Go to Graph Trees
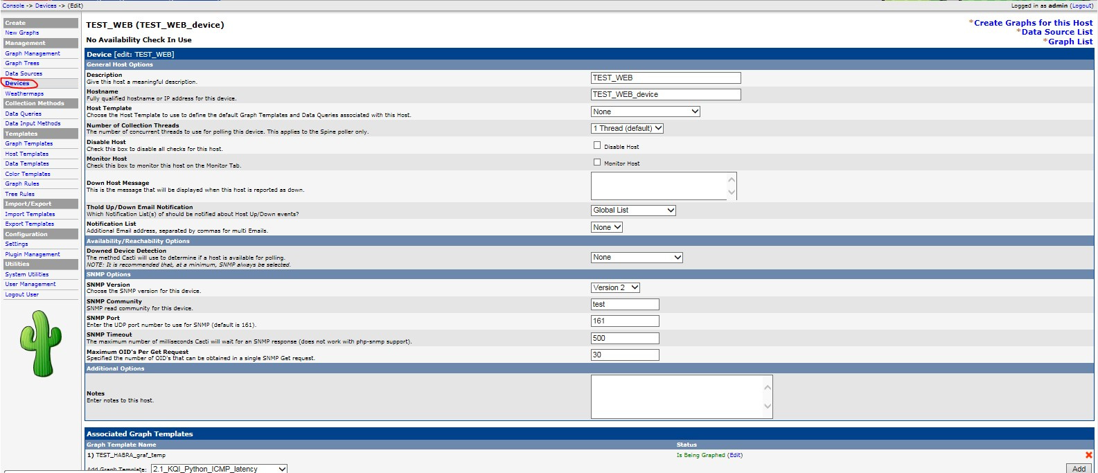The image size is (1098, 473). click(22, 63)
